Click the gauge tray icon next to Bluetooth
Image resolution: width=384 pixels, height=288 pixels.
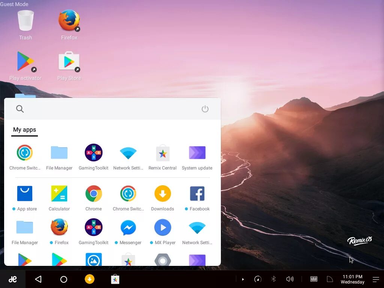point(258,279)
